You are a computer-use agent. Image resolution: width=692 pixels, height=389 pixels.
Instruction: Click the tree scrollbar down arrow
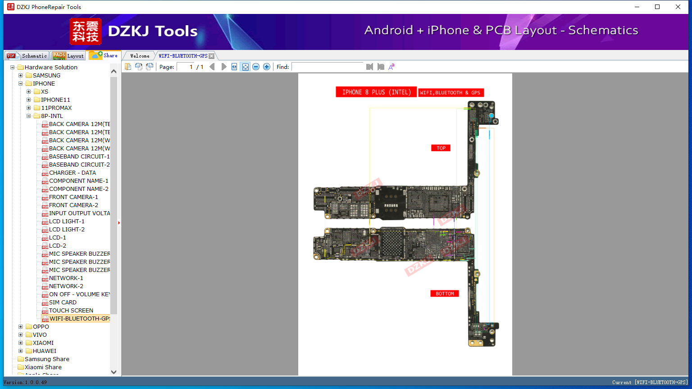pos(114,372)
